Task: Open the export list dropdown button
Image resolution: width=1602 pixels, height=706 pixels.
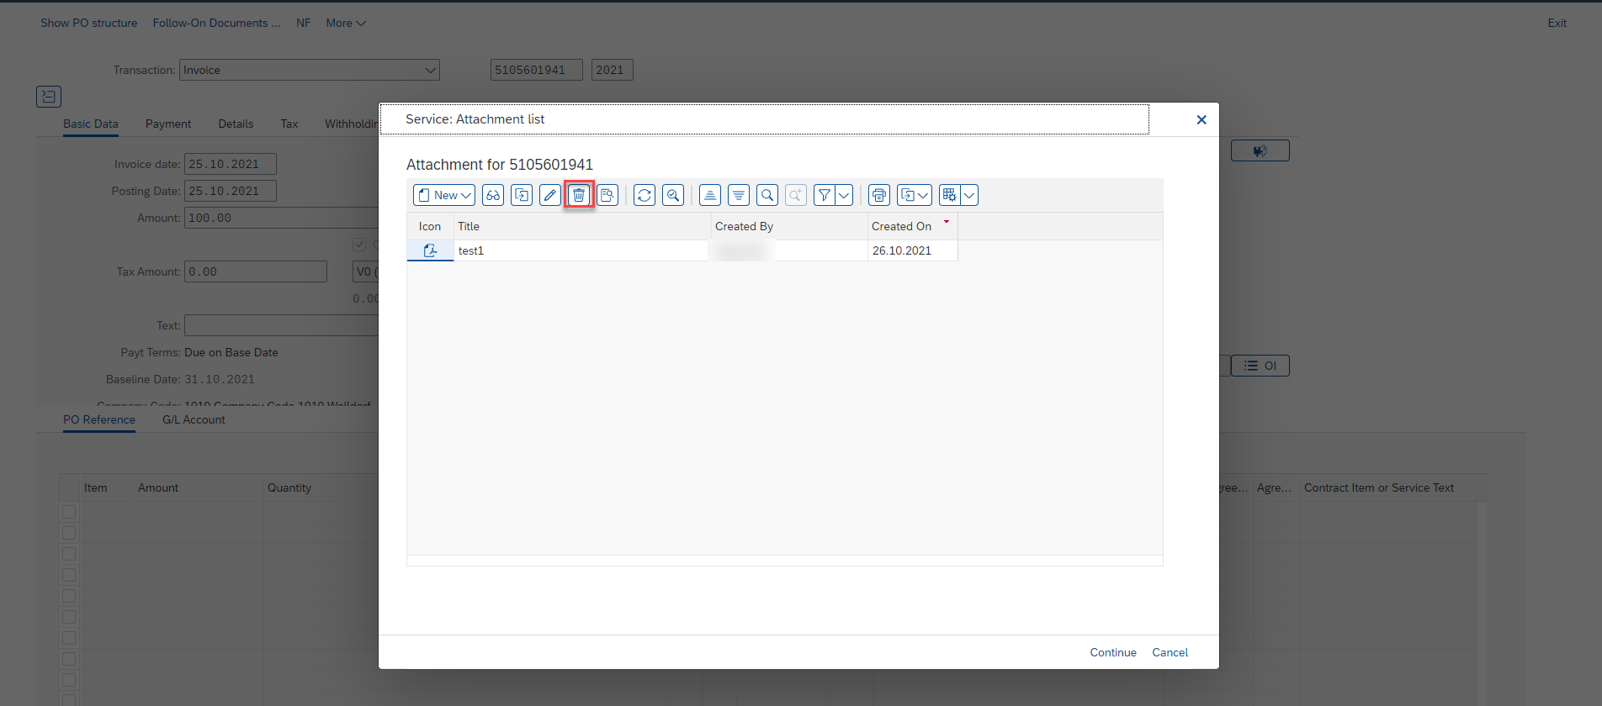Action: point(915,195)
